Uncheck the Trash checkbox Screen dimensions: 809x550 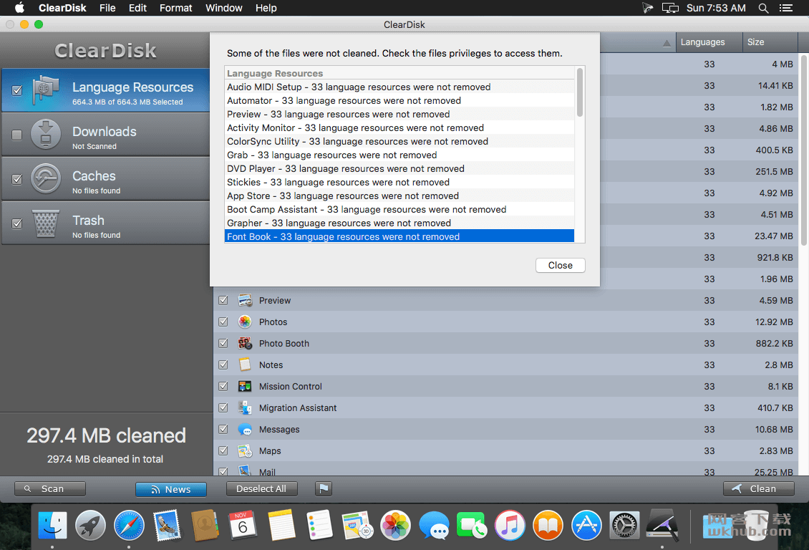17,223
